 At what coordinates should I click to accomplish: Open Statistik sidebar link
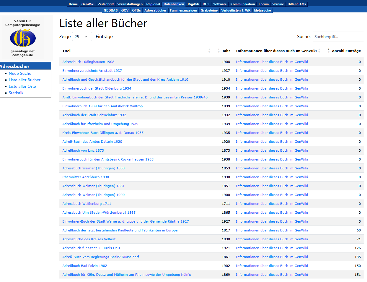[16, 93]
